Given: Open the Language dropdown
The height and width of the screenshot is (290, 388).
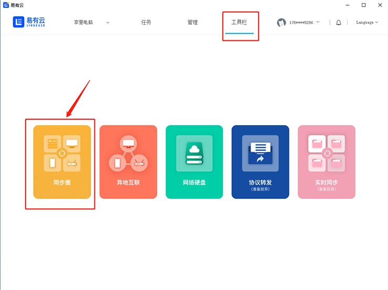Looking at the screenshot, I should [x=367, y=22].
